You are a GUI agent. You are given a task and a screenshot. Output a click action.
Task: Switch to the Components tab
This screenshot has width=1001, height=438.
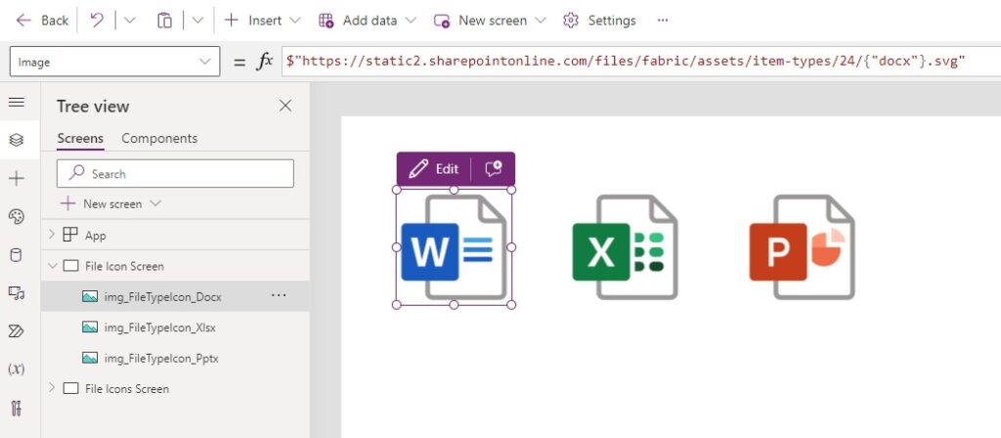point(159,139)
